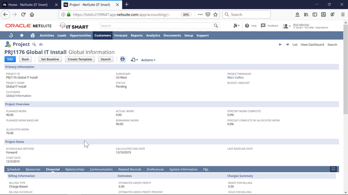Click the cloud icon beside Project heading
This screenshot has width=348, height=195.
coord(41,44)
